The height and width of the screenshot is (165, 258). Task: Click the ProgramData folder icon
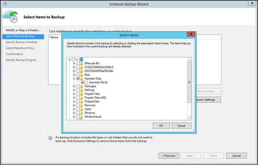tap(82, 101)
